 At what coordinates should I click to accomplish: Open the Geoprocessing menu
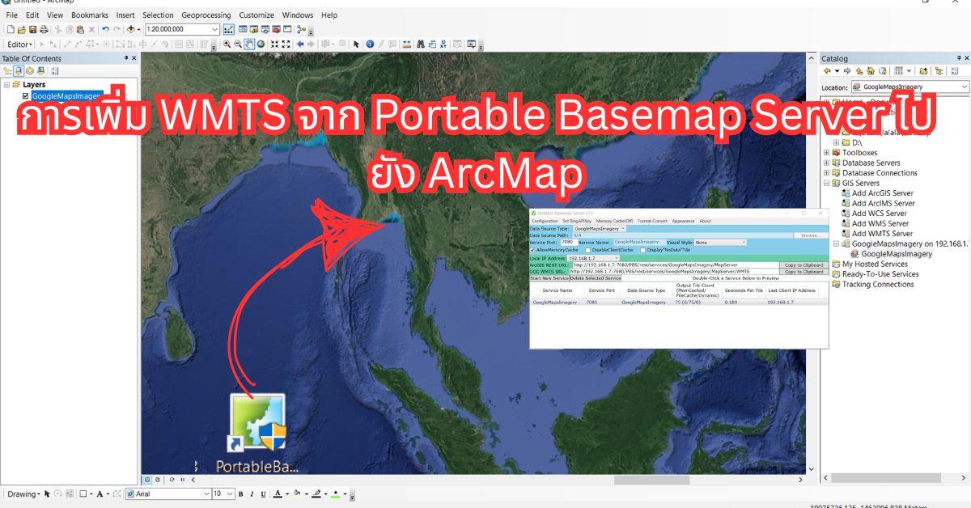tap(206, 15)
